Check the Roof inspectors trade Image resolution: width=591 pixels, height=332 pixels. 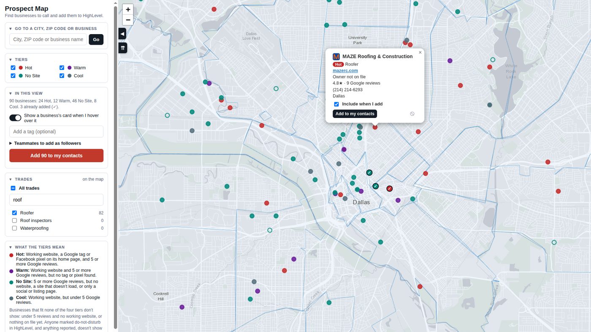pos(15,220)
